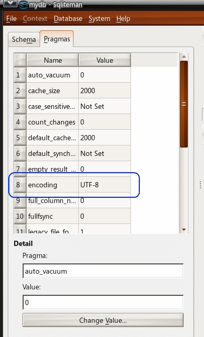Open the Database menu
This screenshot has width=204, height=337.
(x=68, y=19)
